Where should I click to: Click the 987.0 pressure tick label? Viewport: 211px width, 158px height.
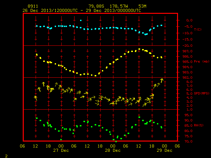(x=188, y=51)
